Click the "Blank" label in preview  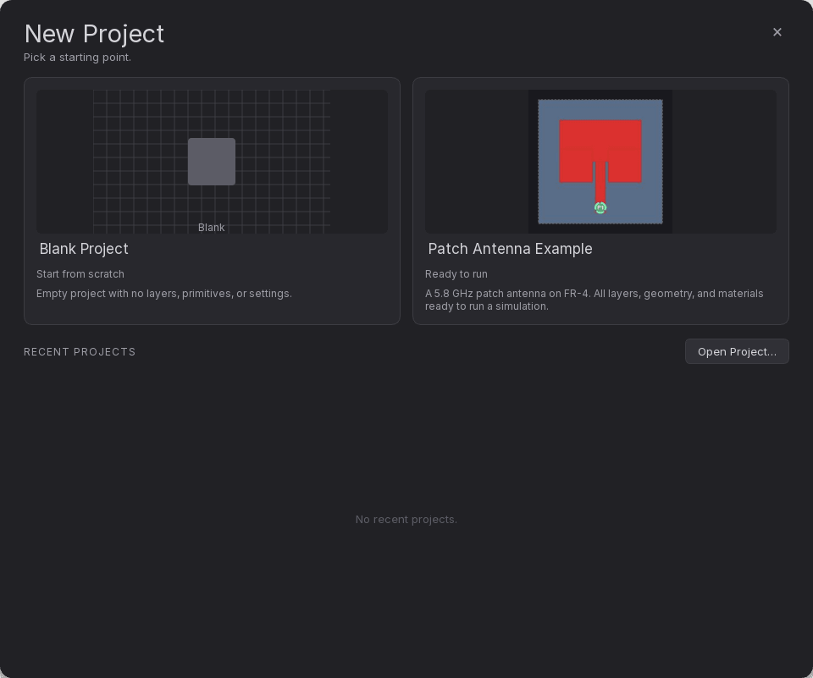(x=212, y=228)
